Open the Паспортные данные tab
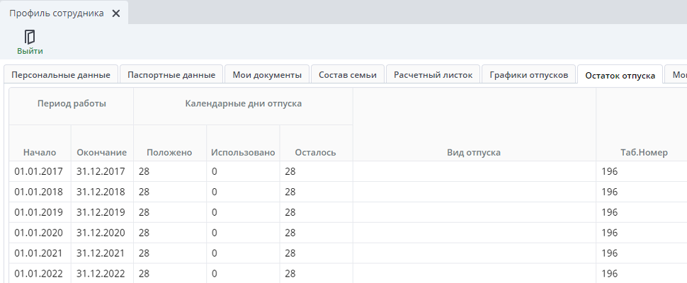 [171, 75]
